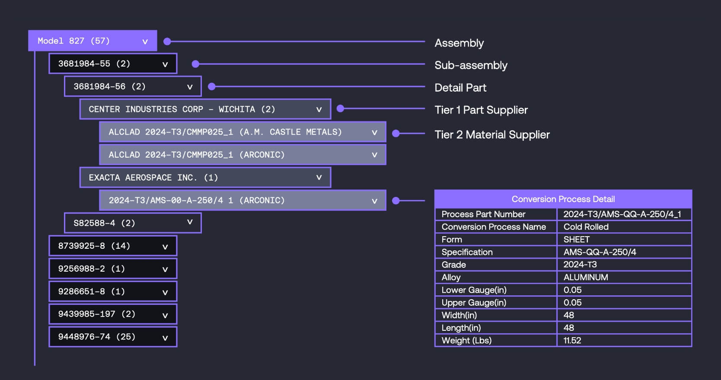
Task: Expand 8739925-8 (14) chevron
Action: pos(165,247)
